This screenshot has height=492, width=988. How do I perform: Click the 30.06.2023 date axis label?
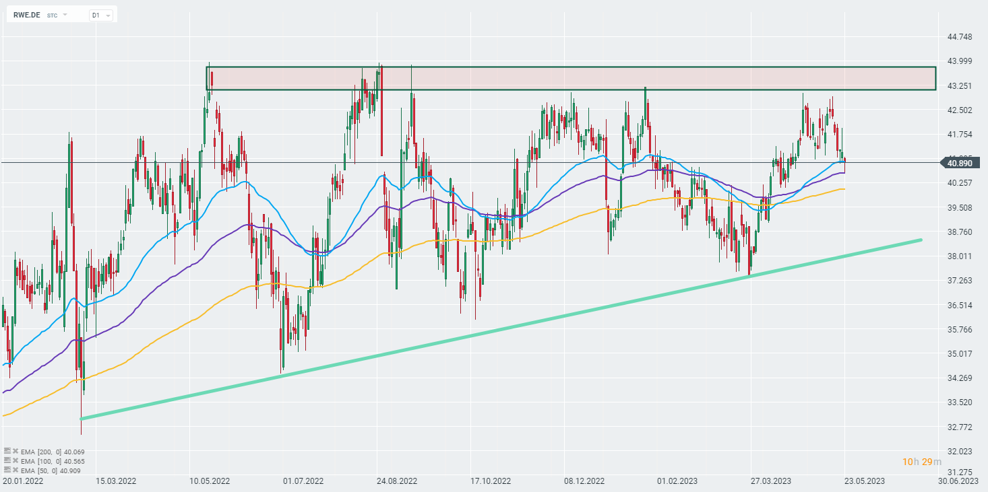(x=958, y=481)
